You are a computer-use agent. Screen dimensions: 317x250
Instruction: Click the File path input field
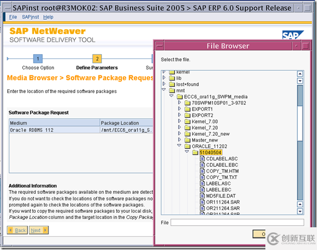pos(237,223)
